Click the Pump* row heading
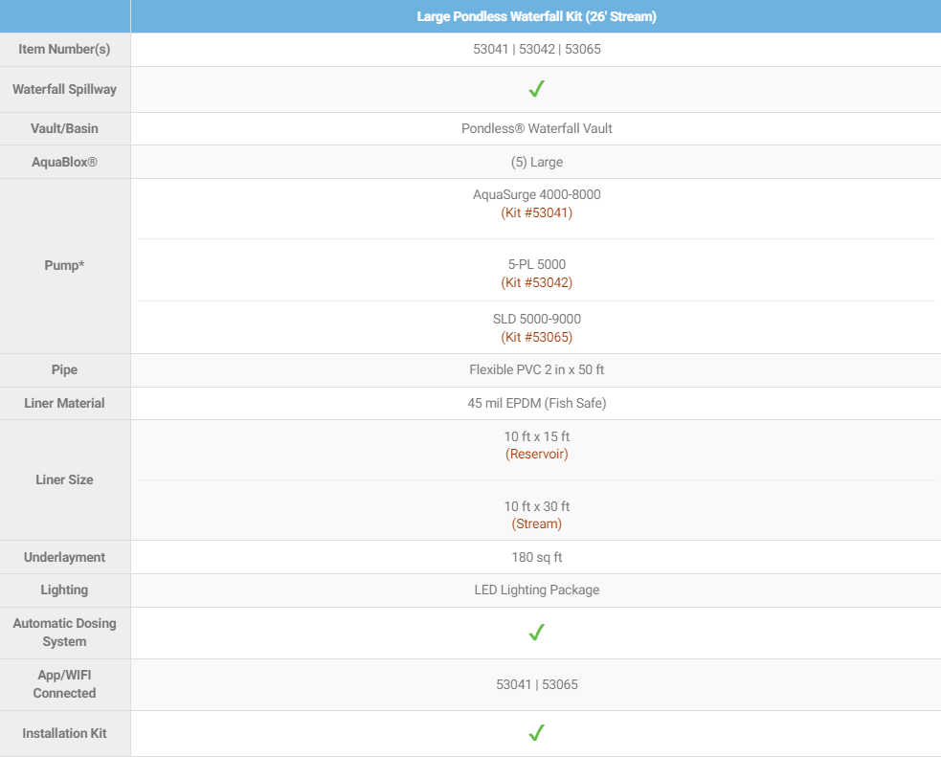The width and height of the screenshot is (941, 757). [65, 265]
